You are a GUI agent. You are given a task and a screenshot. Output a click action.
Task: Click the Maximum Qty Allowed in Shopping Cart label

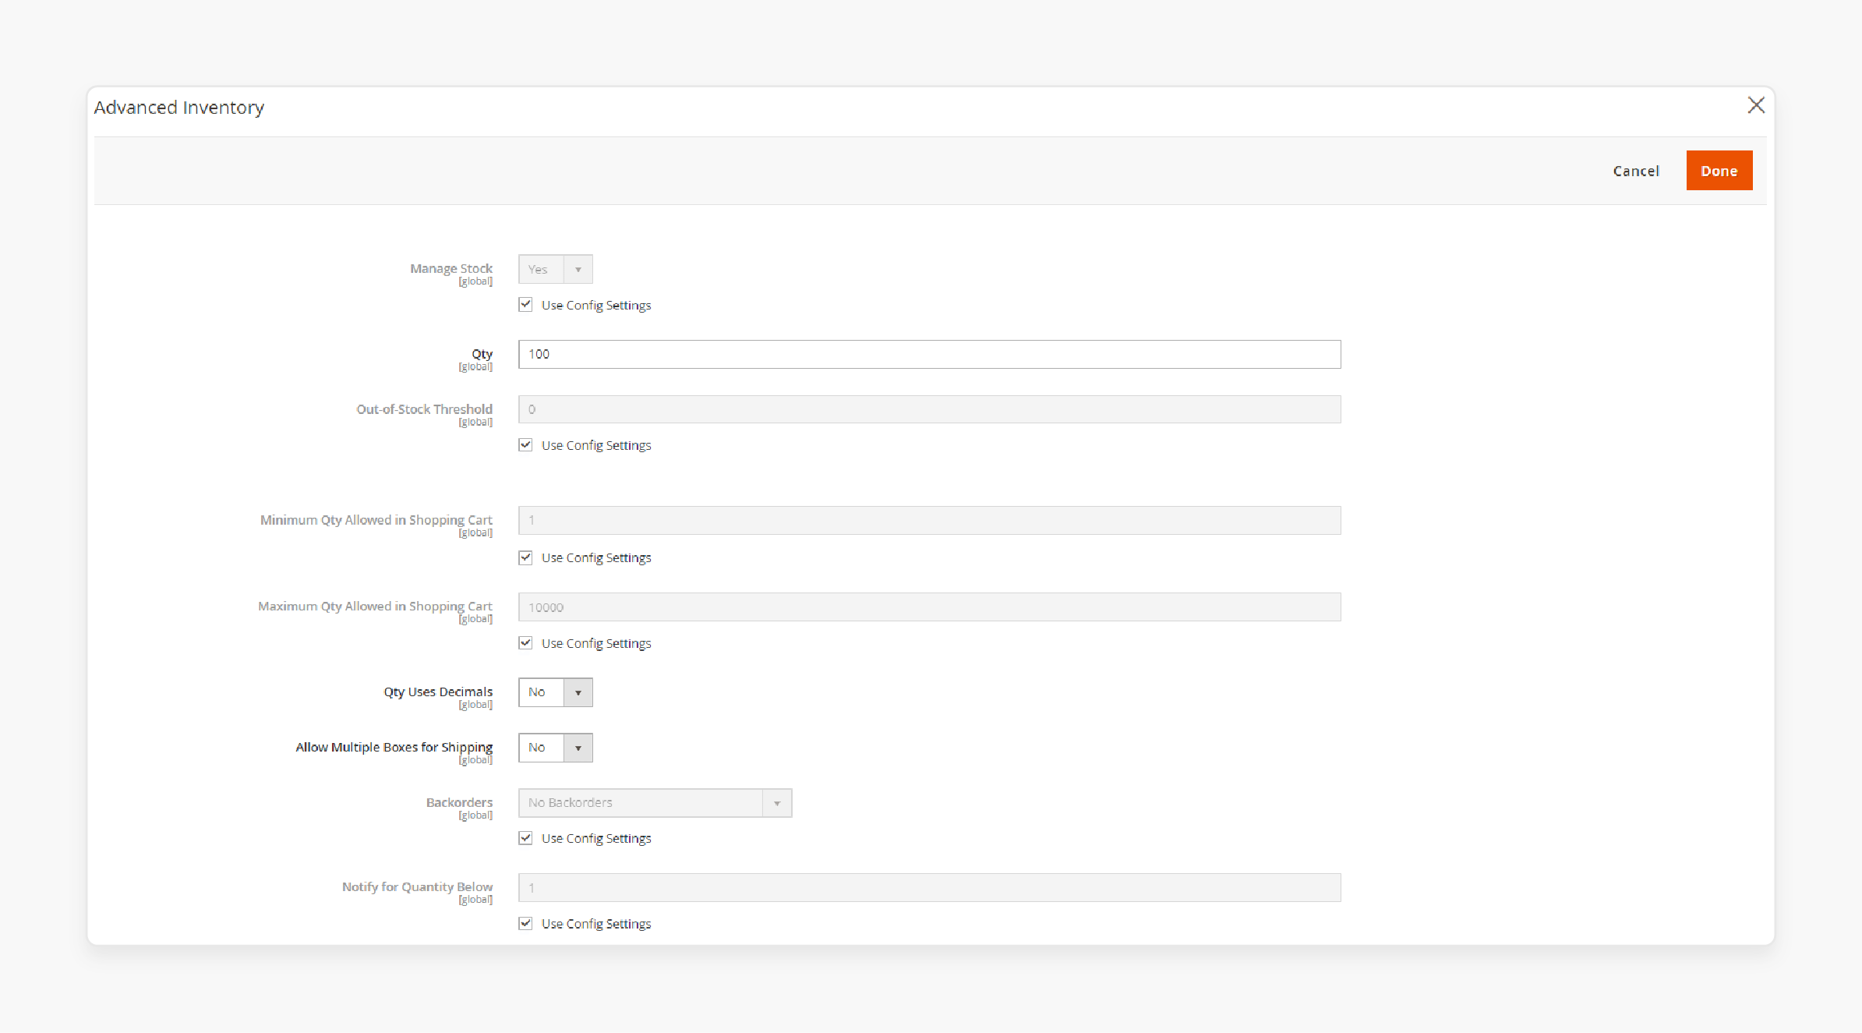pyautogui.click(x=375, y=606)
